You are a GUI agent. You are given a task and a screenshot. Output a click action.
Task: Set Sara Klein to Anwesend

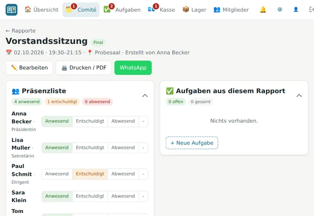[57, 196]
